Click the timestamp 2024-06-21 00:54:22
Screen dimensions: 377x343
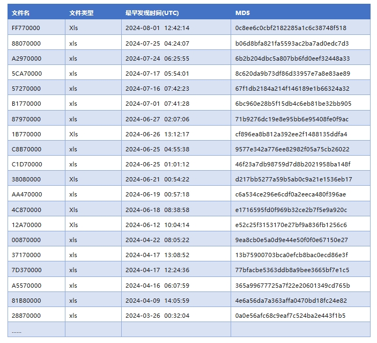[157, 179]
